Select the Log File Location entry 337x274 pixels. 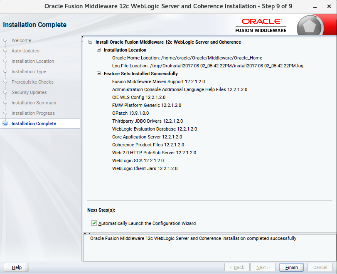coord(207,66)
